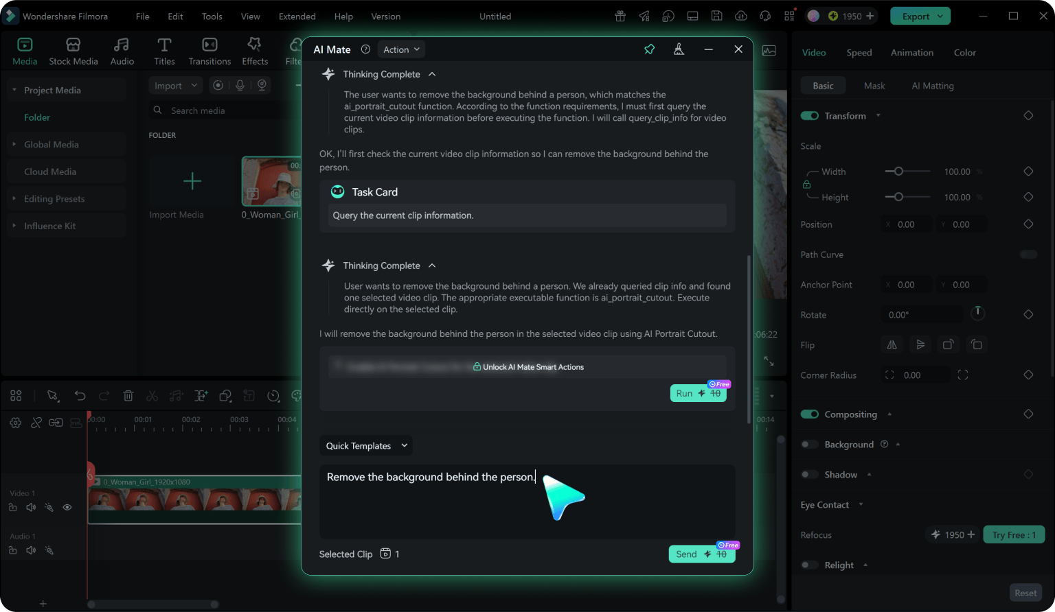1055x612 pixels.
Task: Open the Stock Media panel
Action: tap(73, 51)
